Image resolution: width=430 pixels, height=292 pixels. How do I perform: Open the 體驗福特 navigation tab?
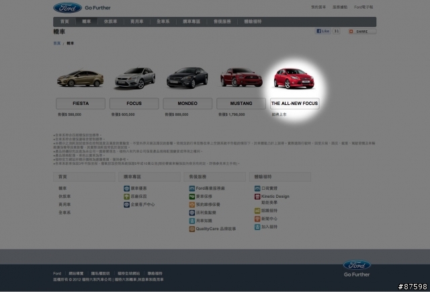253,22
